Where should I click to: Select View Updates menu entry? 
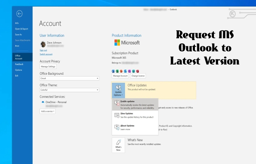pyautogui.click(x=135, y=116)
